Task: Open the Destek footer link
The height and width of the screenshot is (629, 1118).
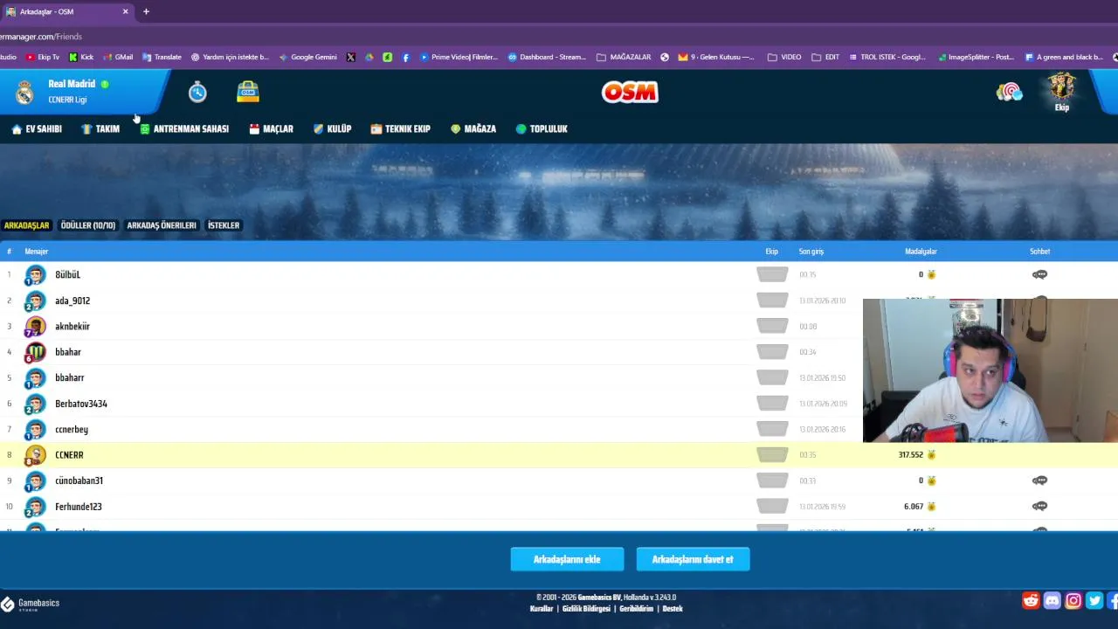Action: pyautogui.click(x=673, y=609)
